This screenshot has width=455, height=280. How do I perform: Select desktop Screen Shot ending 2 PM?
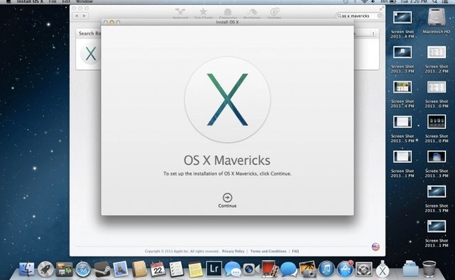pos(436,60)
